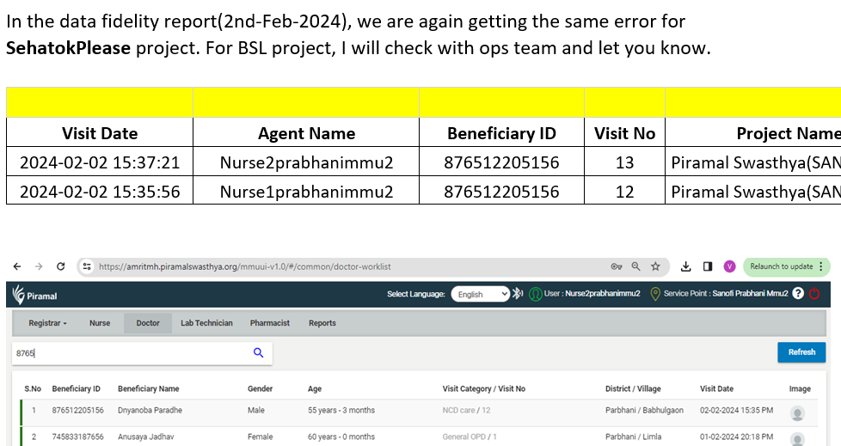Open the Select Language dropdown
Screen dimensions: 841x446
click(480, 294)
